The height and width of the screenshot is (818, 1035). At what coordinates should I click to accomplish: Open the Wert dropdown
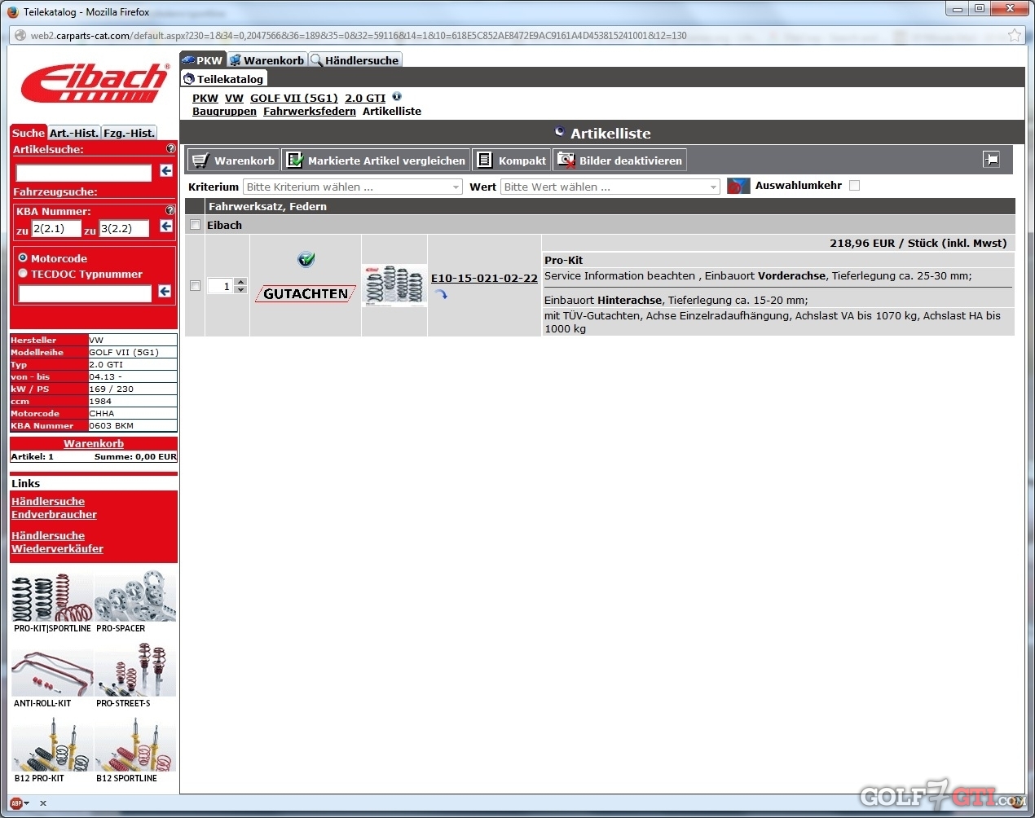(x=610, y=187)
